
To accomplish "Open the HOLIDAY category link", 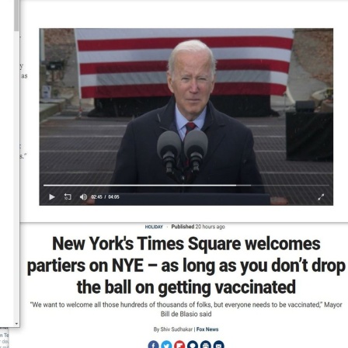I will [x=154, y=227].
